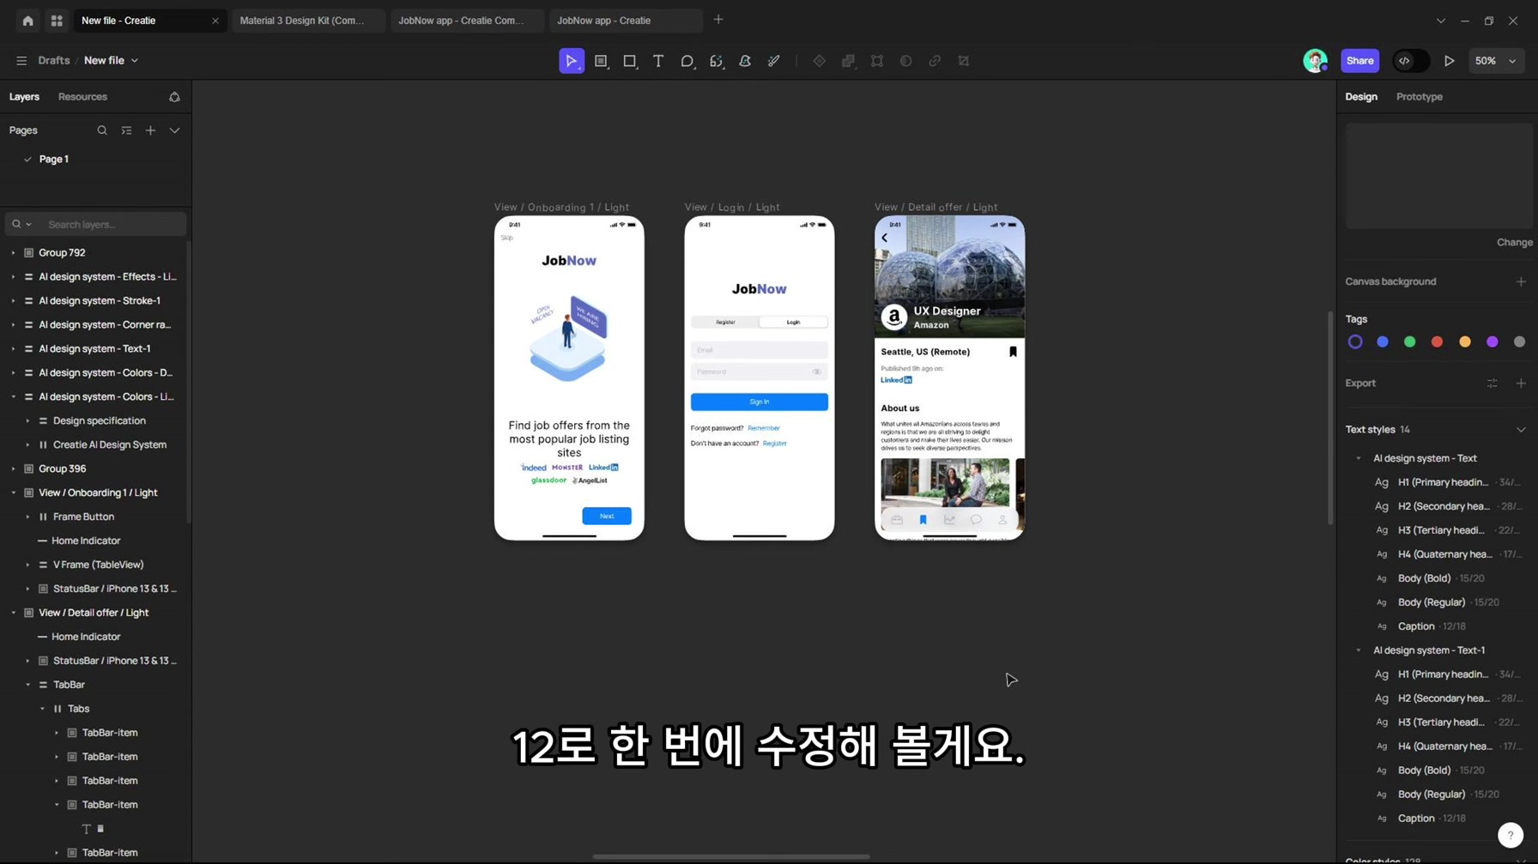Click the Share button

(1359, 61)
